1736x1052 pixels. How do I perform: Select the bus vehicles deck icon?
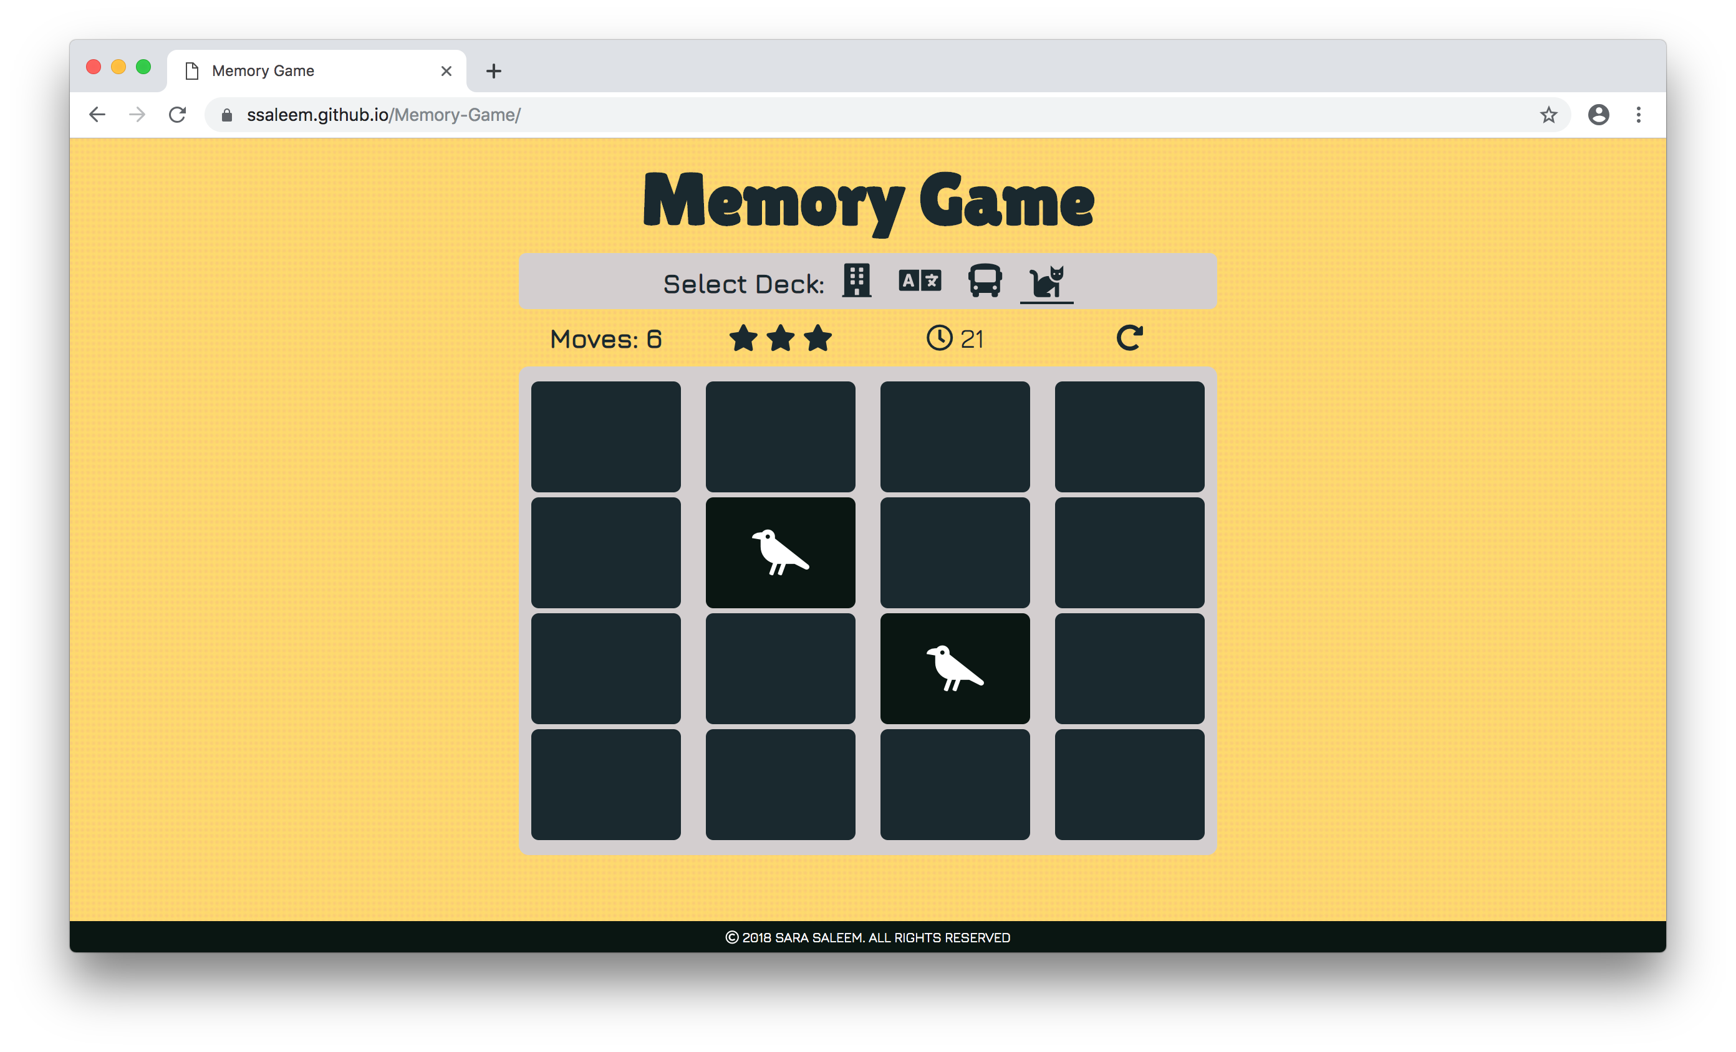(984, 281)
